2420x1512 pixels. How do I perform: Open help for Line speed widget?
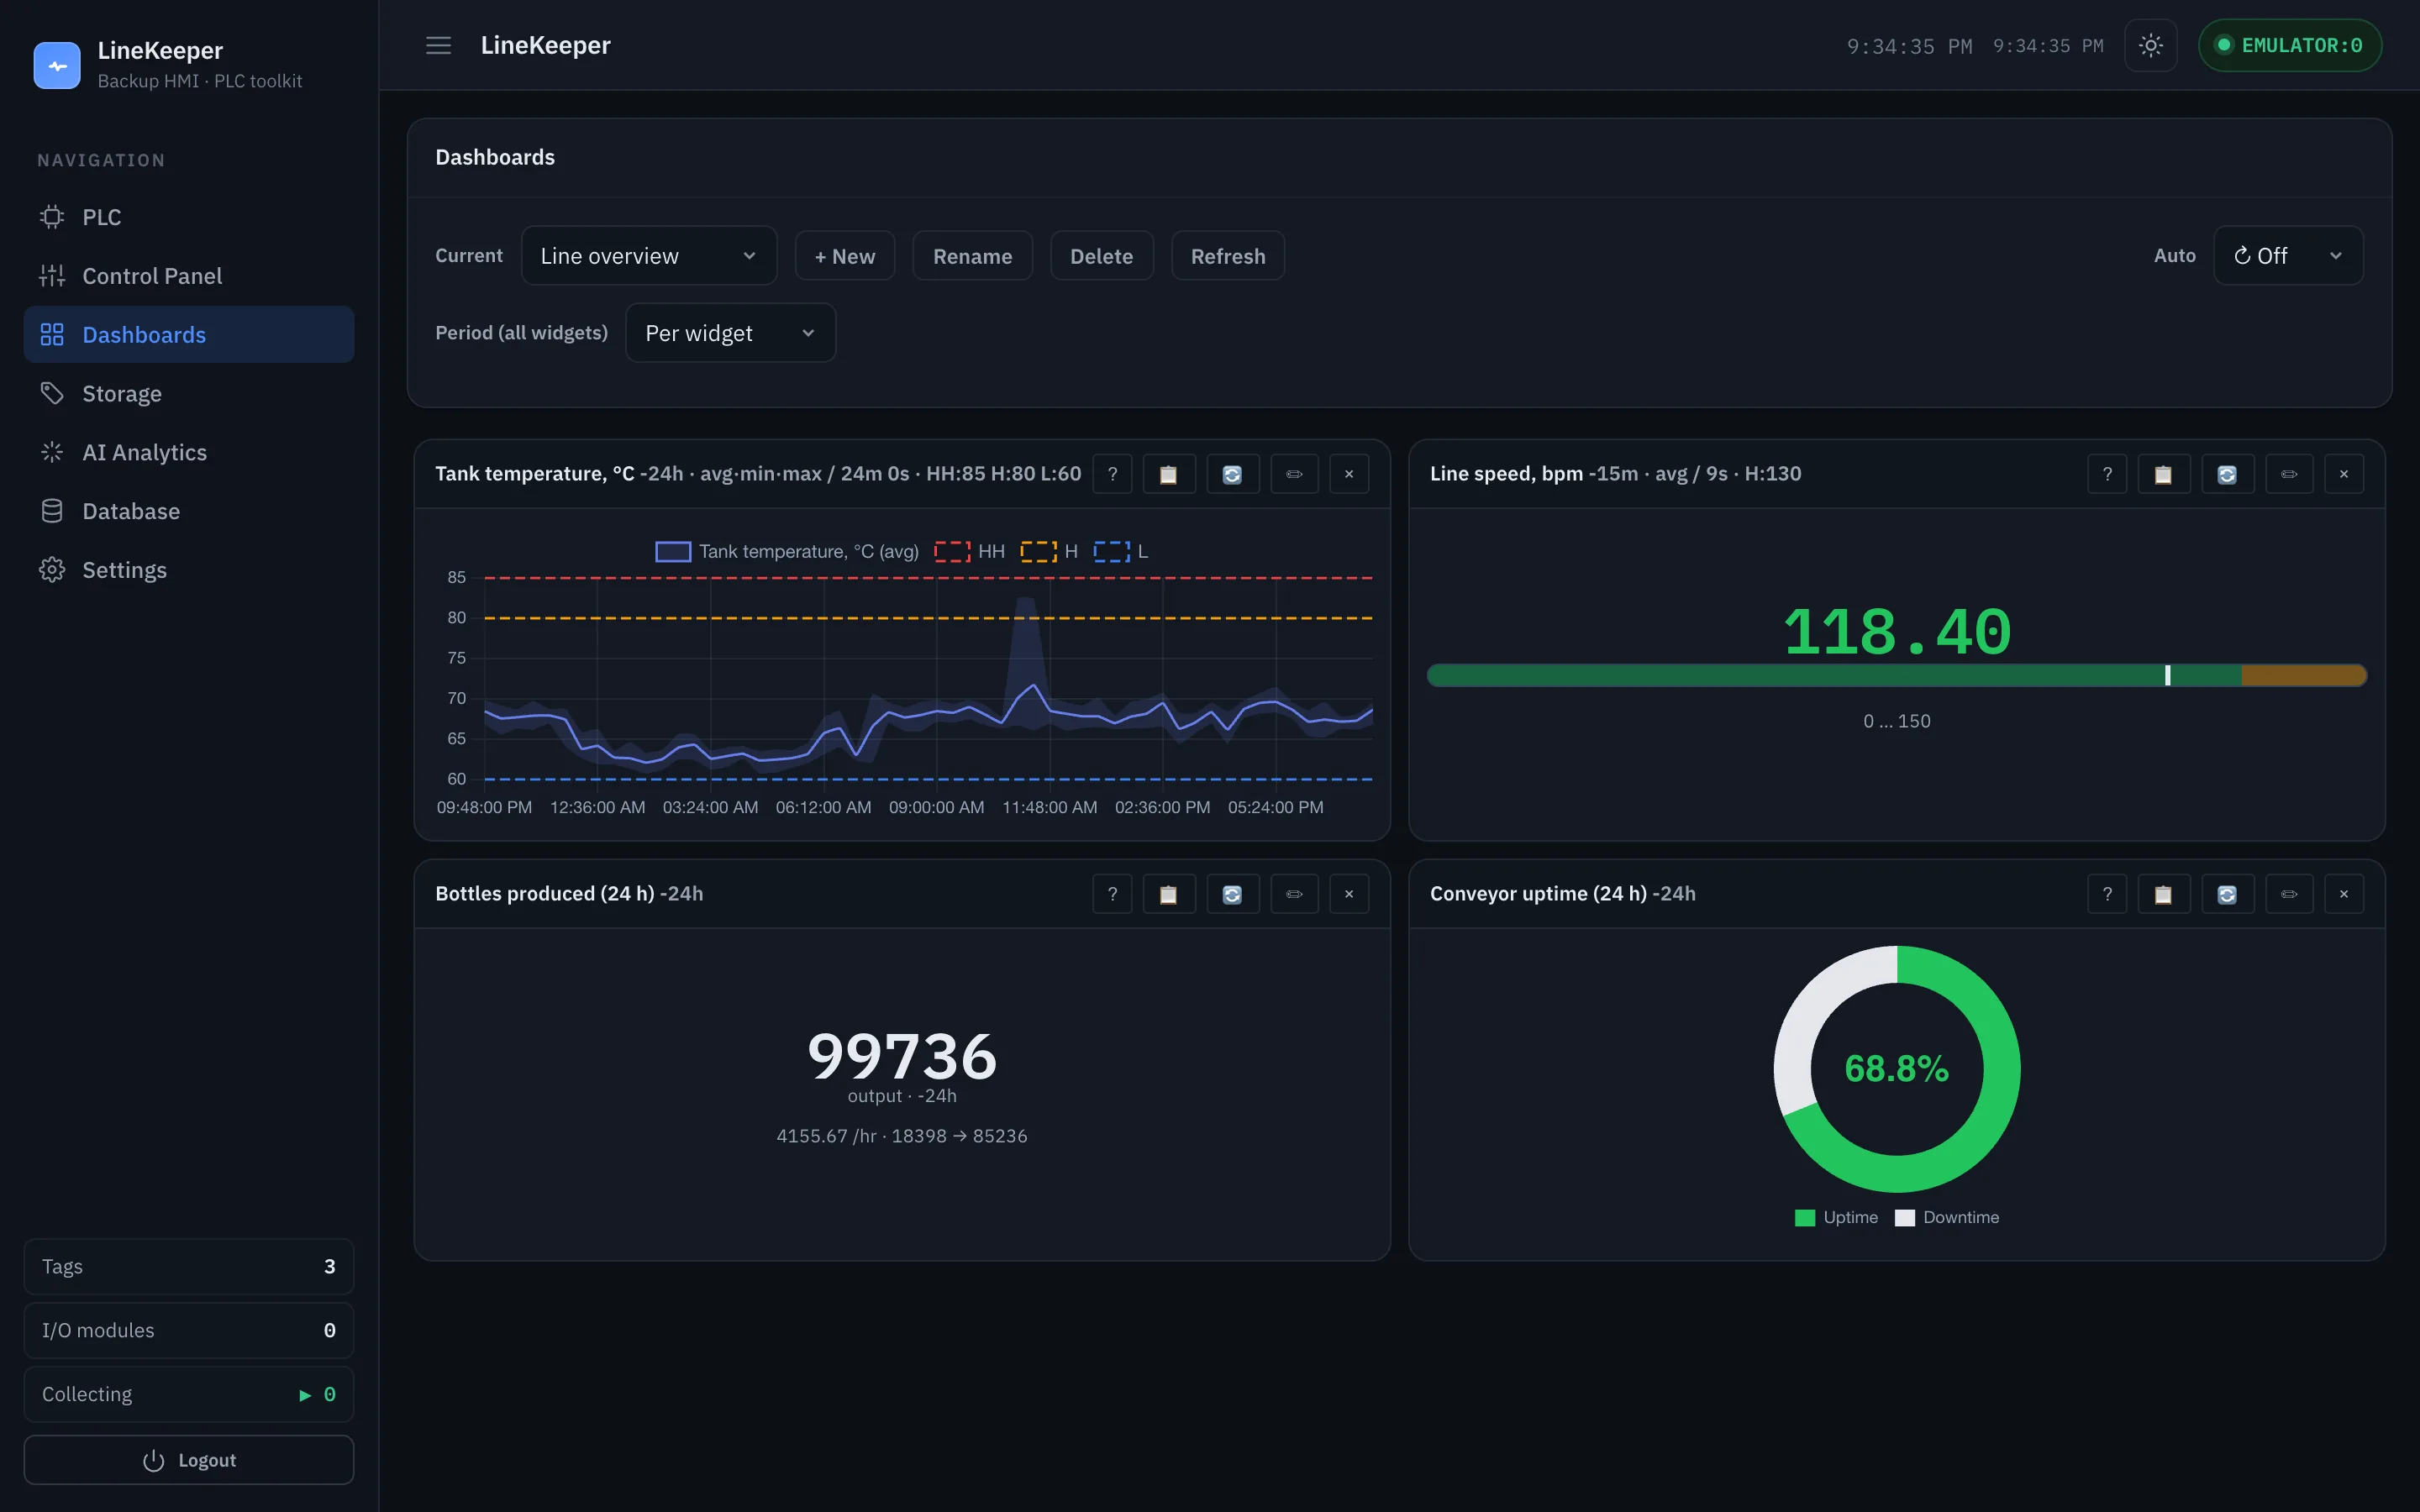pos(2107,474)
